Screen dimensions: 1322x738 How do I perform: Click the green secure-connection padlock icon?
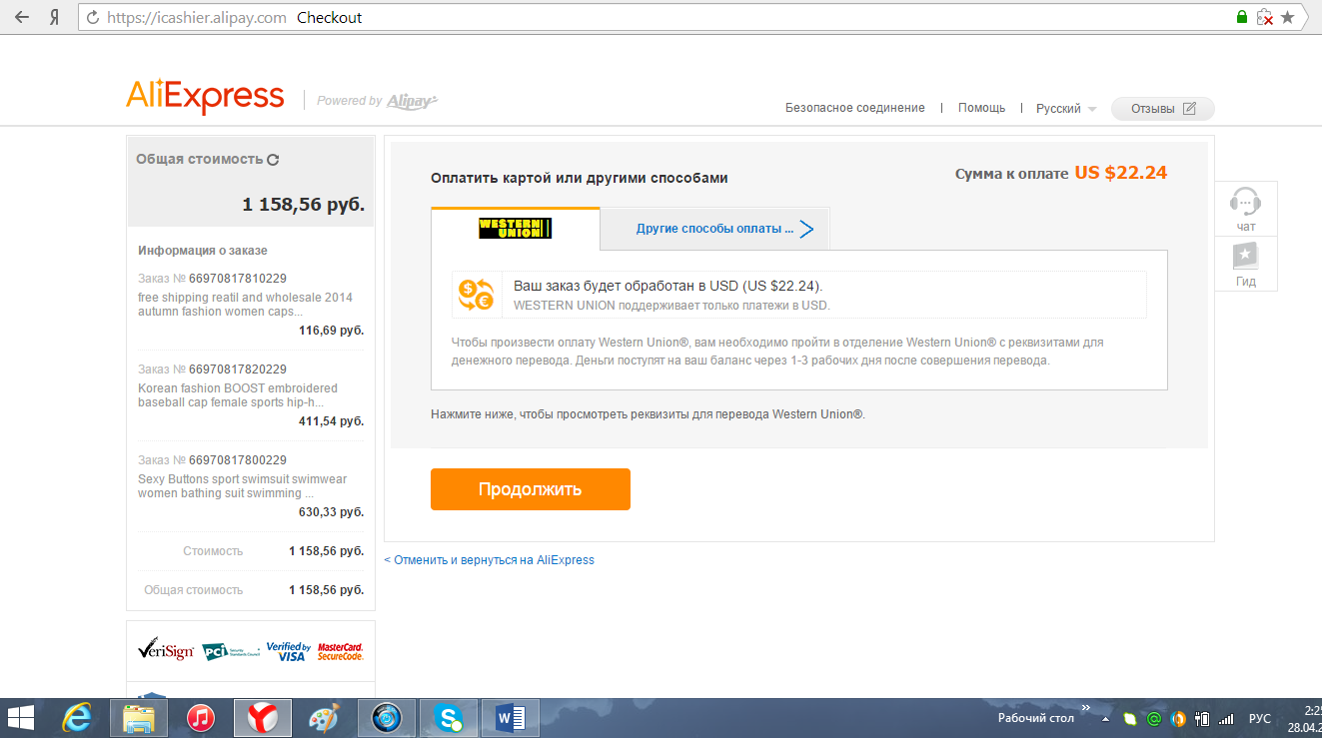1242,17
